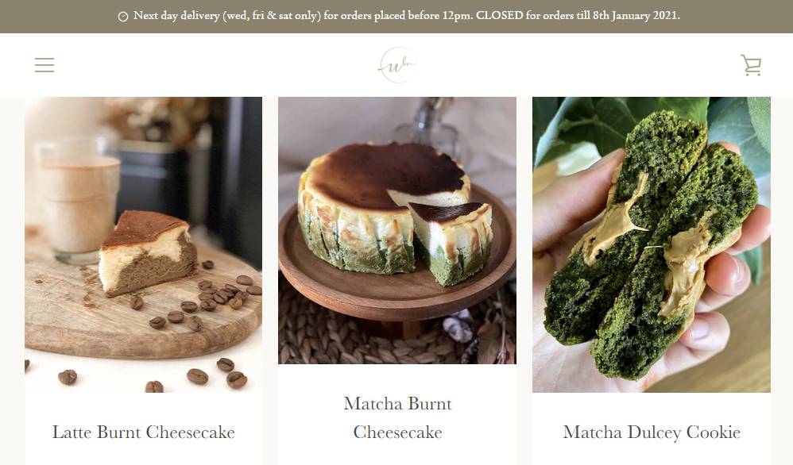Image resolution: width=793 pixels, height=465 pixels.
Task: Open the Matcha Burnt Cheesecake product photo
Action: (x=397, y=231)
